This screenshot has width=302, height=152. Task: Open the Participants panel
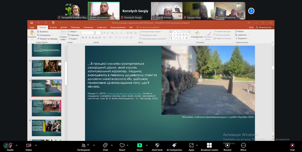pyautogui.click(x=83, y=145)
